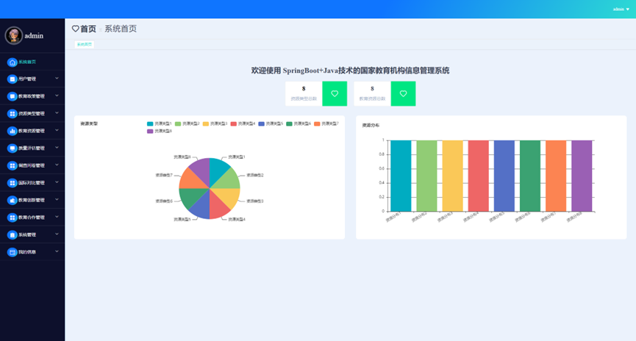Click the admin username in sidebar

34,36
